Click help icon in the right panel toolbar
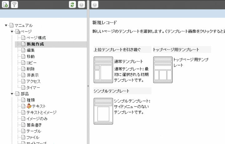 [x=95, y=4]
